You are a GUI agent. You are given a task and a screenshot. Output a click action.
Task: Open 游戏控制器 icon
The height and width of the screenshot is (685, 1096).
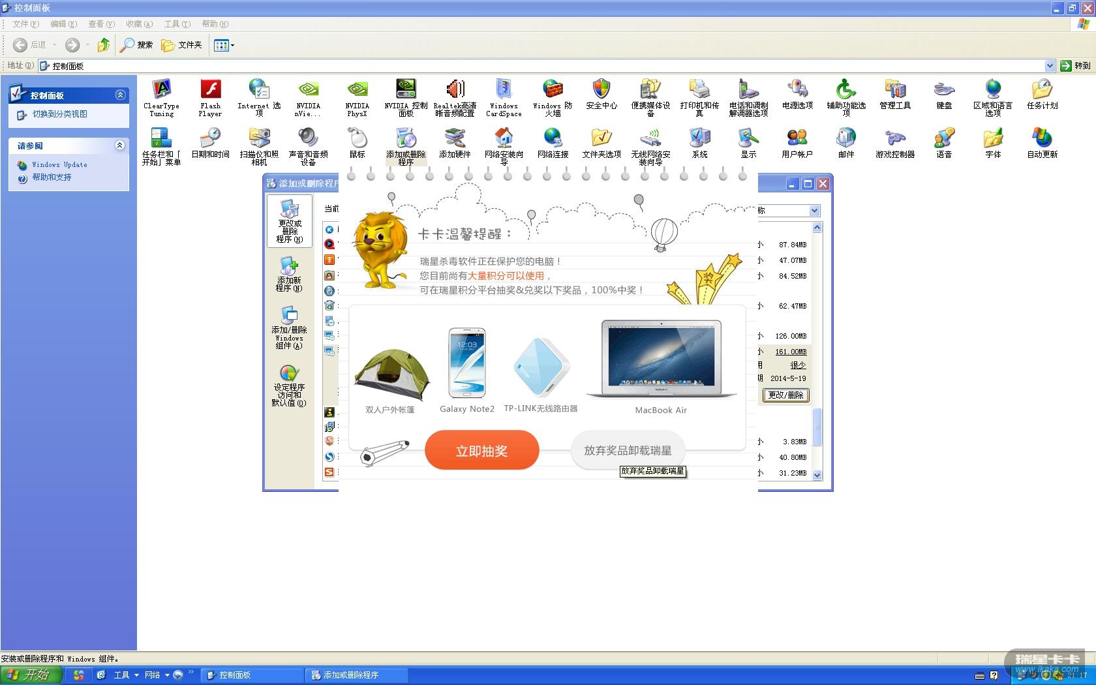895,143
